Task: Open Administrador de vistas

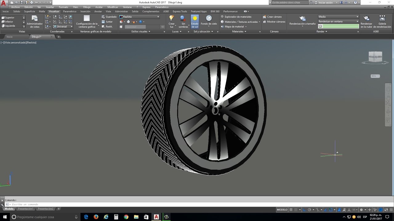Action: click(35, 21)
